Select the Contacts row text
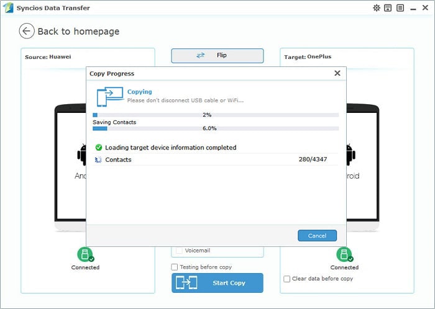 (118, 159)
